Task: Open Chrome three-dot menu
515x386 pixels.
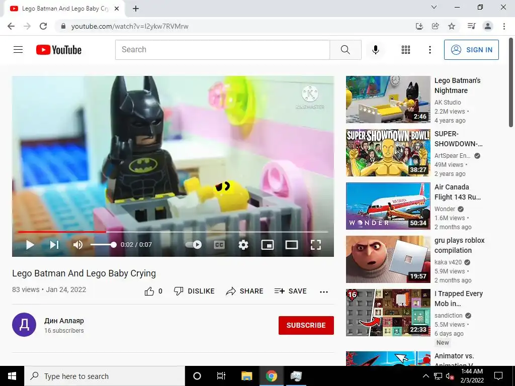Action: click(504, 26)
